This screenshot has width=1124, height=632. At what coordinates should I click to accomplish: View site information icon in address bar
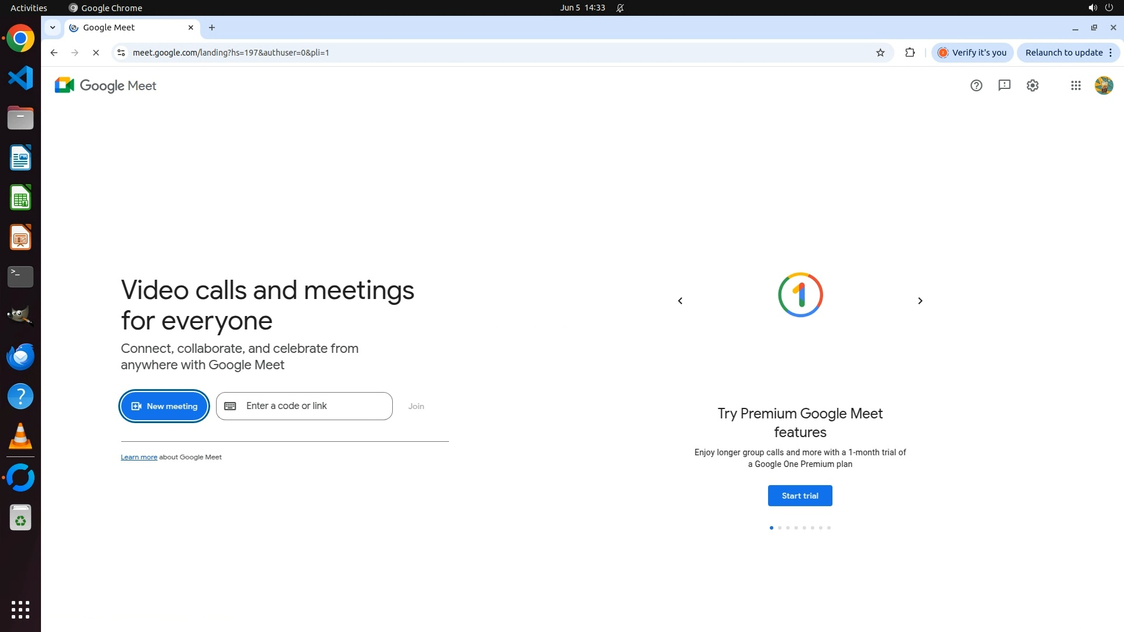pos(121,53)
